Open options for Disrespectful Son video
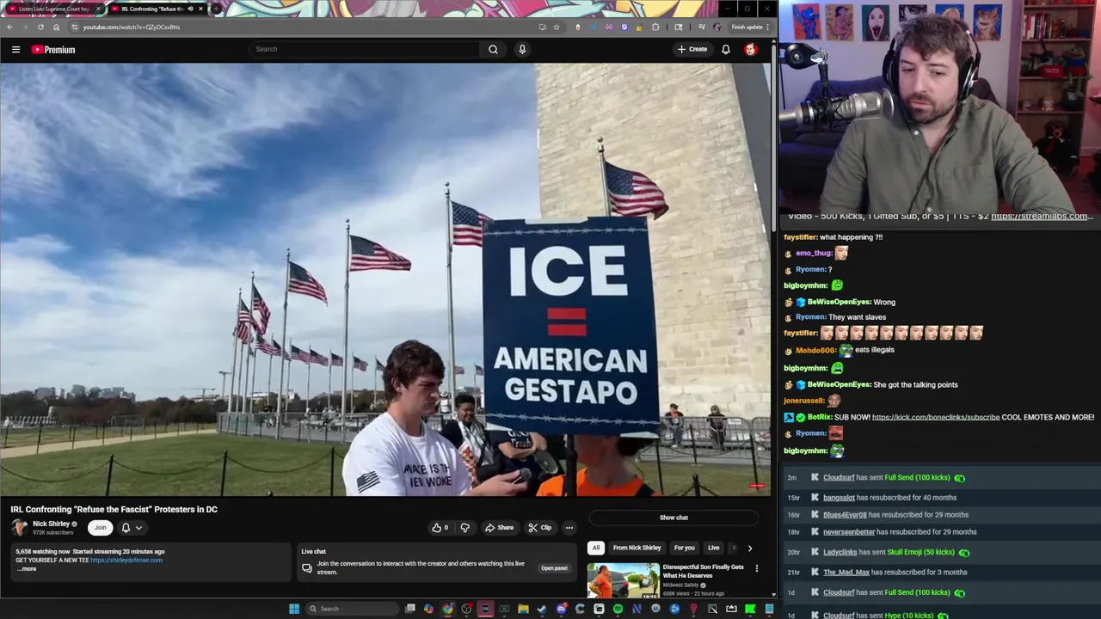1101x619 pixels. [756, 568]
